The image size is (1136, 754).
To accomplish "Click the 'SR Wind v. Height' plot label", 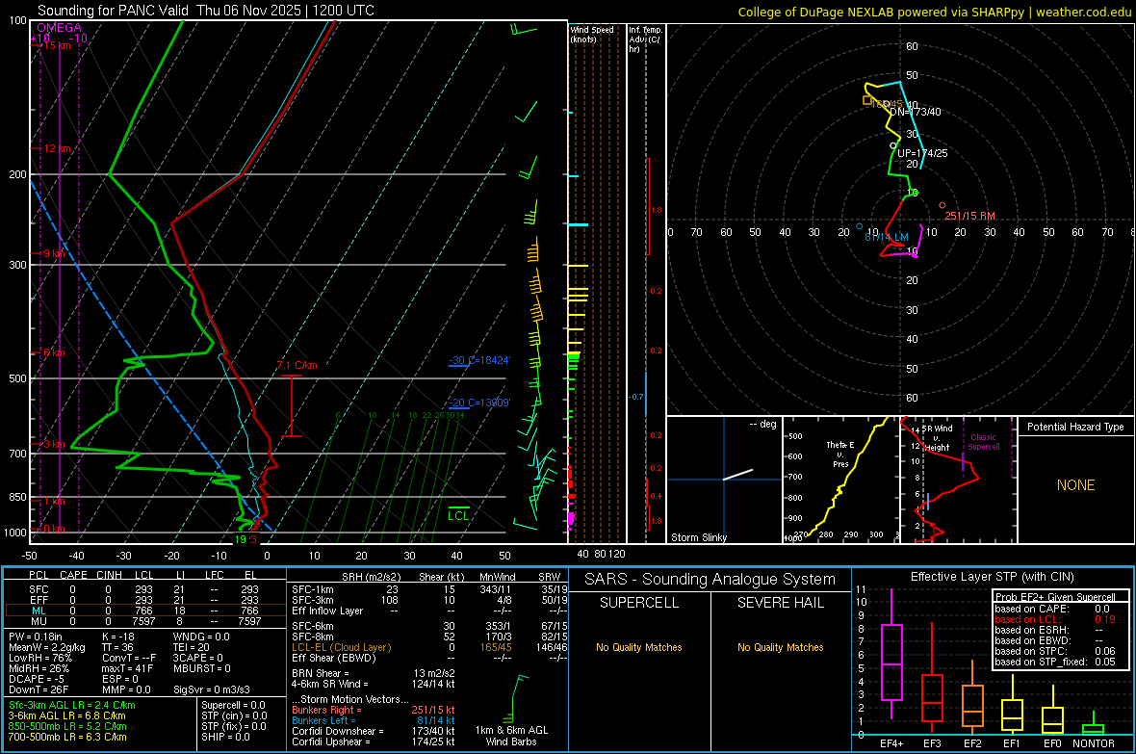I will click(938, 438).
